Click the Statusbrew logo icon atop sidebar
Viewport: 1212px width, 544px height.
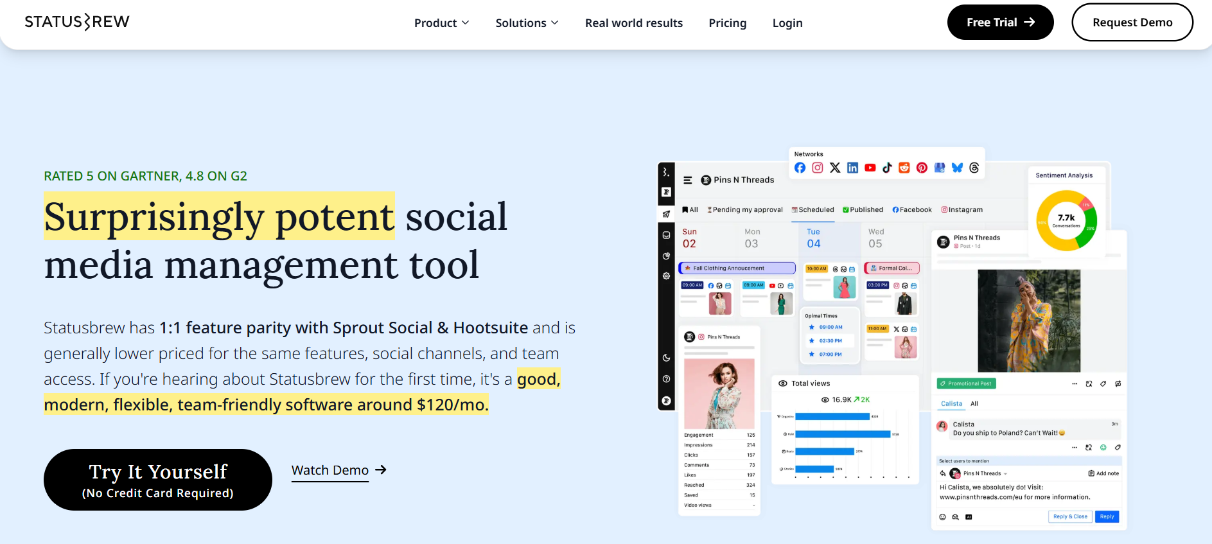(666, 172)
